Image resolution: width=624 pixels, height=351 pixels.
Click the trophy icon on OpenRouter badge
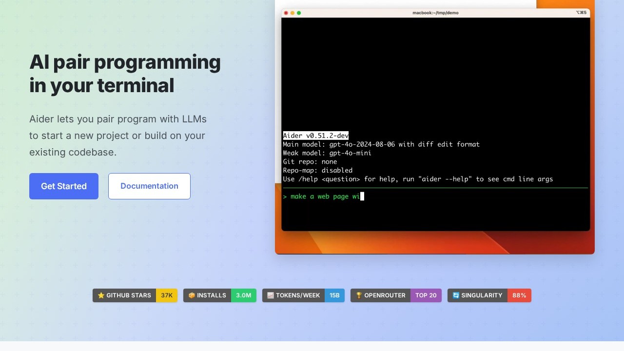[x=359, y=295]
